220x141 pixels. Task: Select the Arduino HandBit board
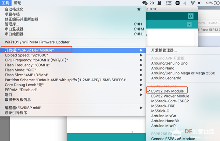pyautogui.click(x=183, y=121)
